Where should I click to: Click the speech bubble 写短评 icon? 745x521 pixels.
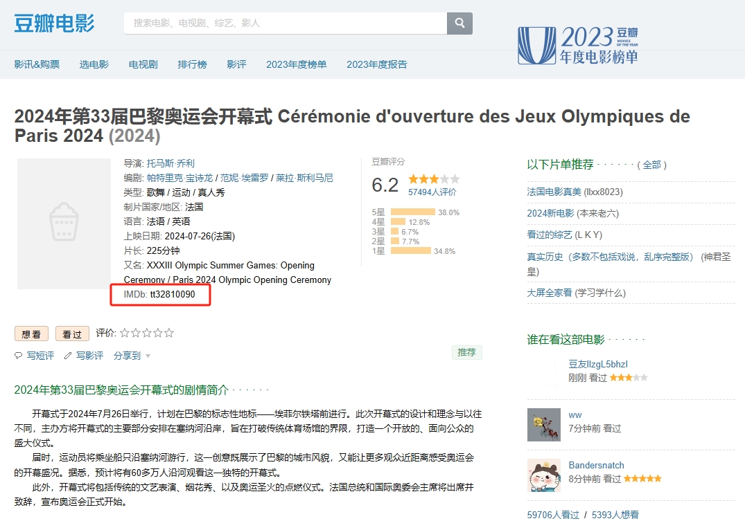(19, 356)
